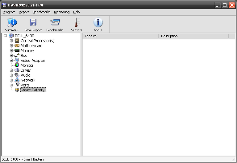Select the Bus label
Viewport: 237px width, 163px height.
24,56
